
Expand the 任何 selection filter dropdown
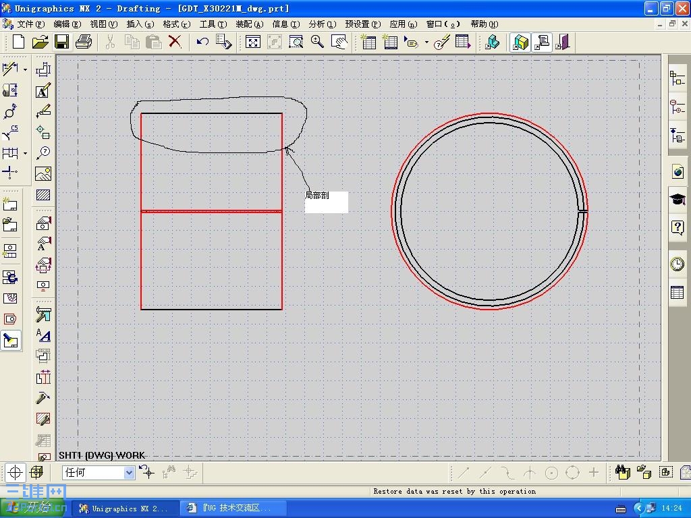click(x=129, y=473)
